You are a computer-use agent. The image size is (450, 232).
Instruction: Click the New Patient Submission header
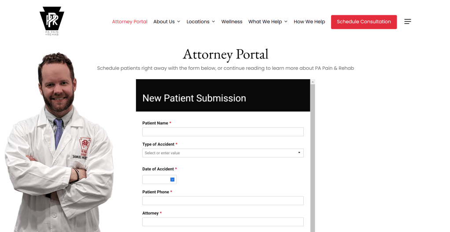(194, 98)
